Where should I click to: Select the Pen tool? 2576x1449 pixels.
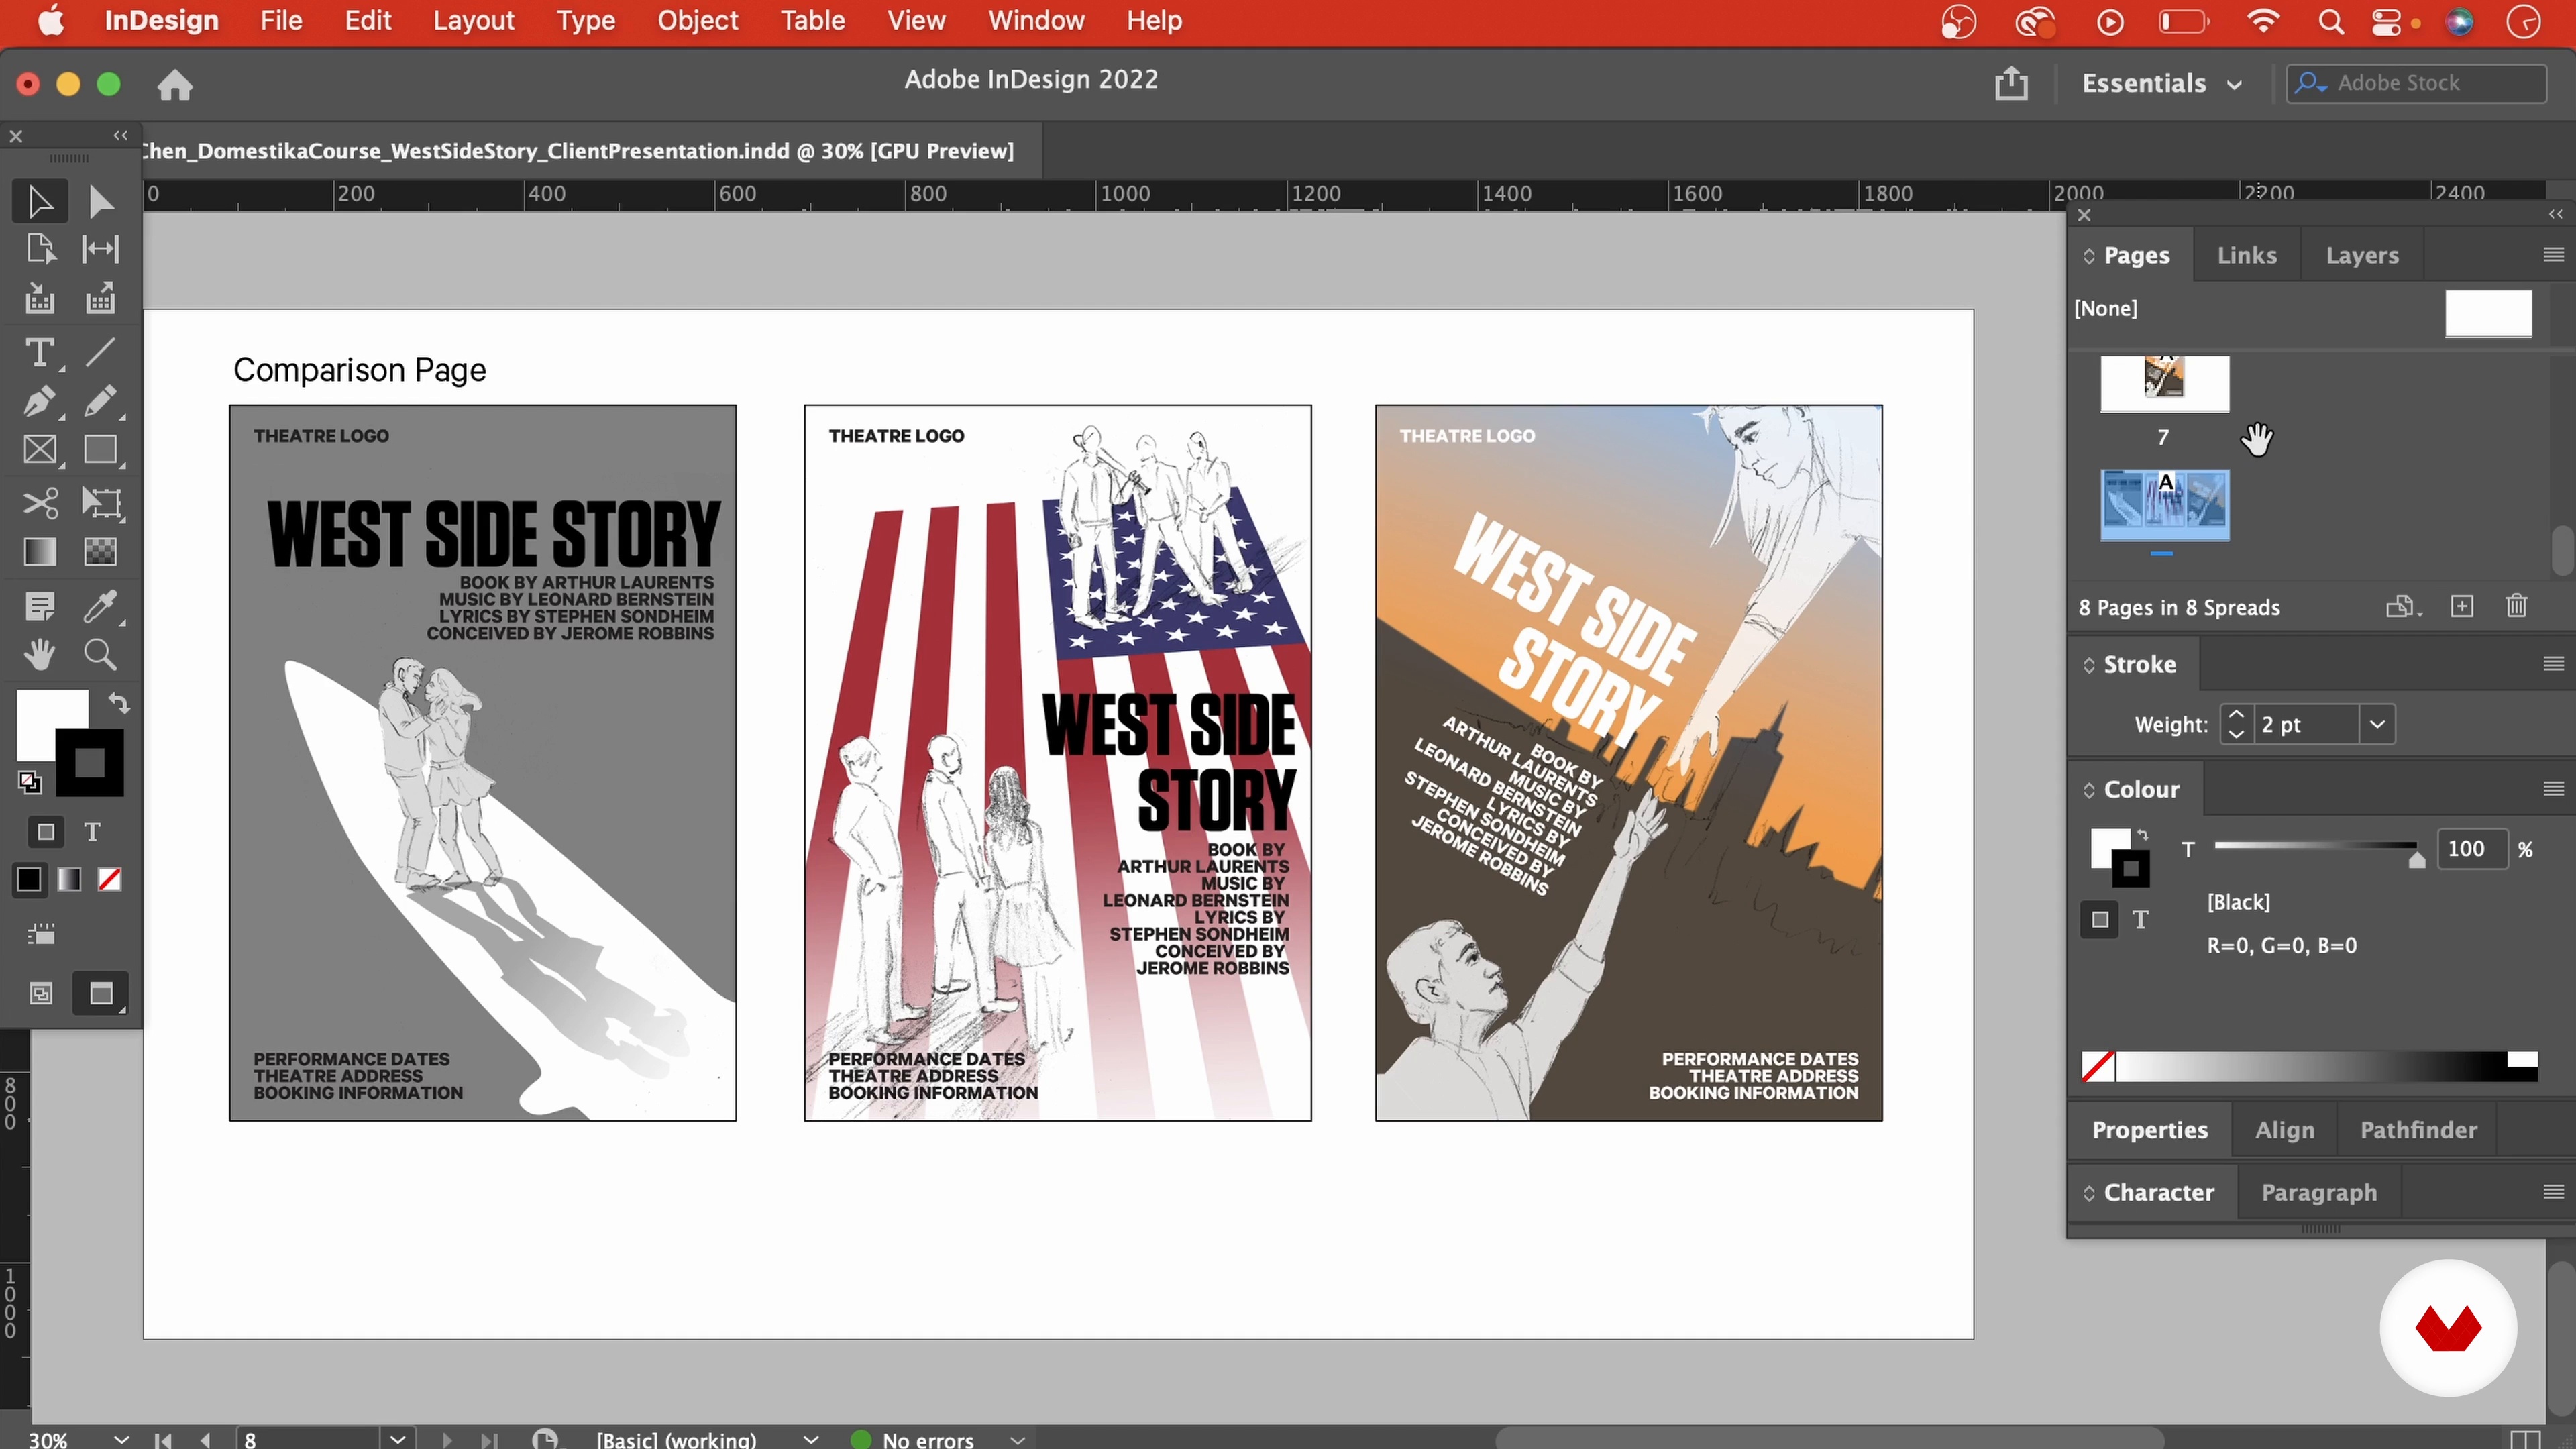coord(40,401)
